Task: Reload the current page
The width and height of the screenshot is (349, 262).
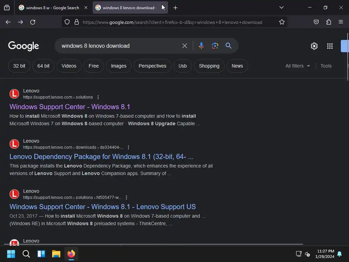Action: (x=33, y=22)
